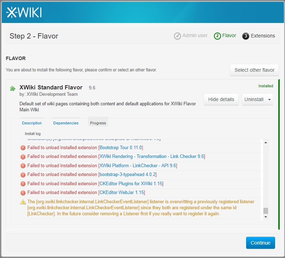Click the Flavor step number 2 icon

tap(217, 36)
